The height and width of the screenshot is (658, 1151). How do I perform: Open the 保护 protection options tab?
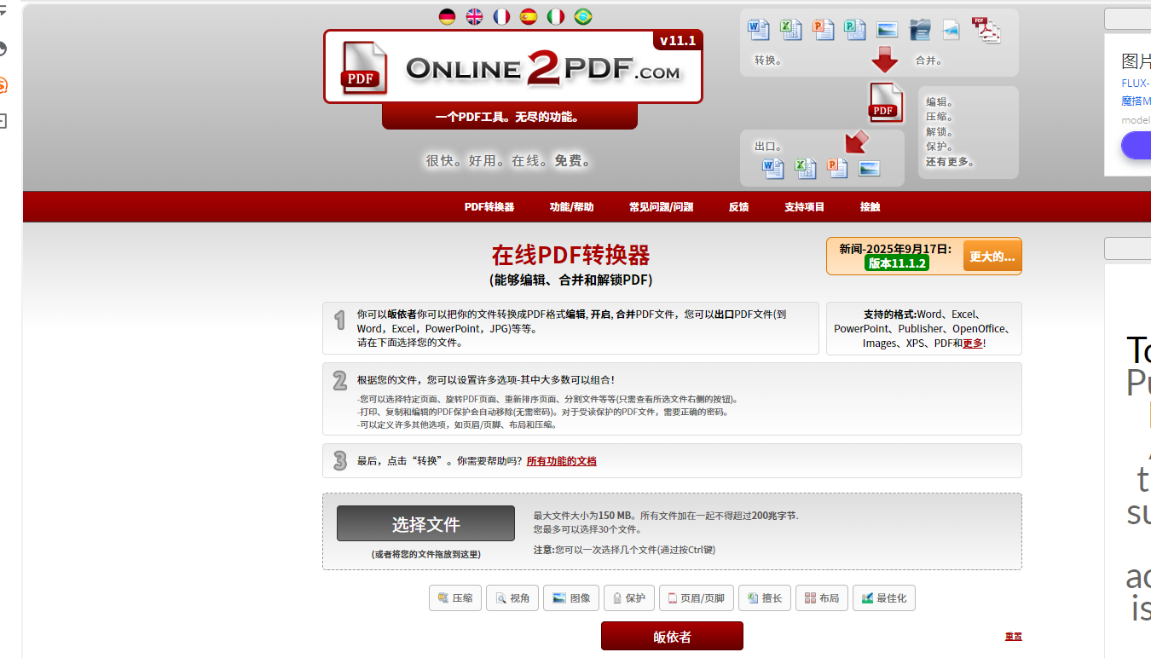click(x=629, y=598)
